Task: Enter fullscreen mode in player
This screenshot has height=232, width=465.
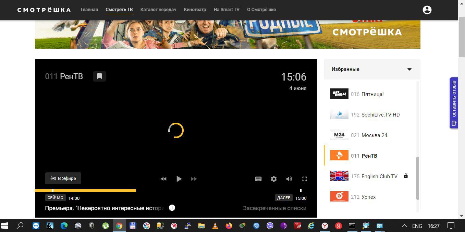Action: 304,179
